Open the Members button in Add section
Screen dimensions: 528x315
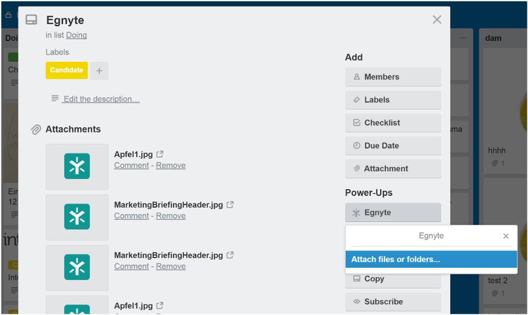pyautogui.click(x=393, y=77)
